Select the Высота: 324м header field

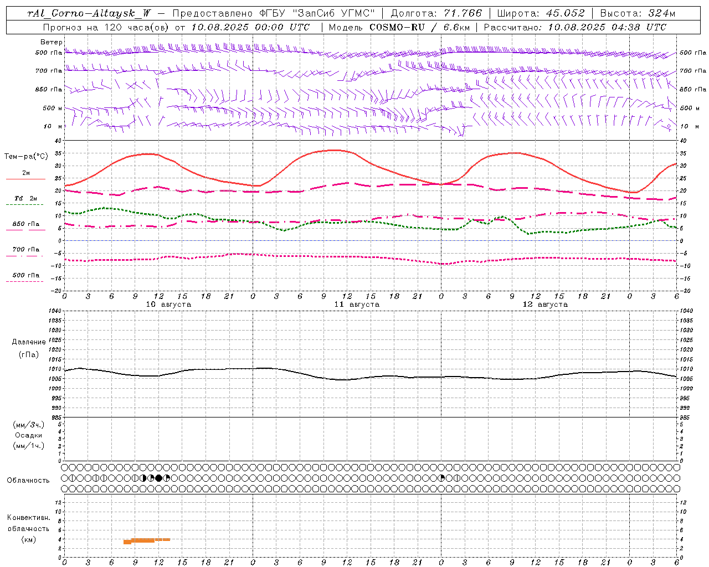(638, 13)
